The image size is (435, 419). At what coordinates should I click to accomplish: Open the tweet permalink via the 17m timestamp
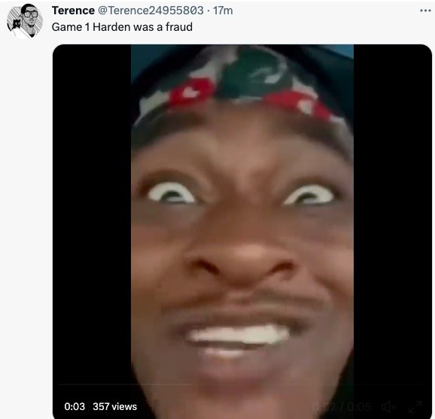[x=223, y=11]
